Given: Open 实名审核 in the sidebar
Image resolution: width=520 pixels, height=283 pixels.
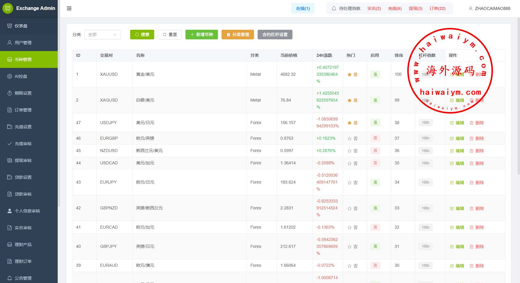Looking at the screenshot, I should point(29,228).
